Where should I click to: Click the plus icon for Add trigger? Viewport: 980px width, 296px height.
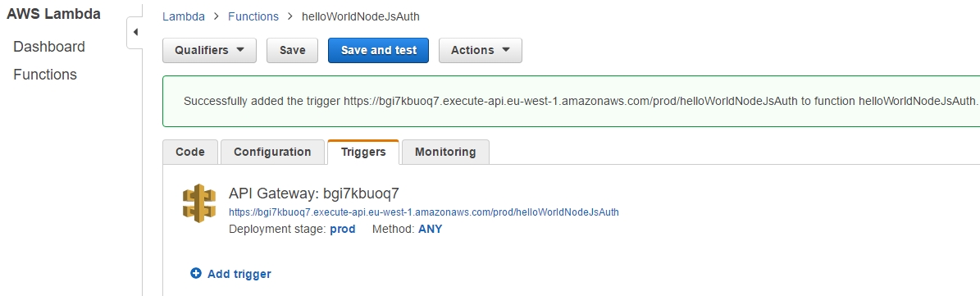[196, 273]
